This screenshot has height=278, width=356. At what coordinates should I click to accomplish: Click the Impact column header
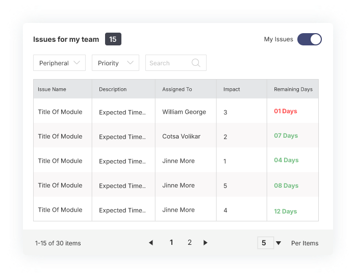pyautogui.click(x=232, y=89)
